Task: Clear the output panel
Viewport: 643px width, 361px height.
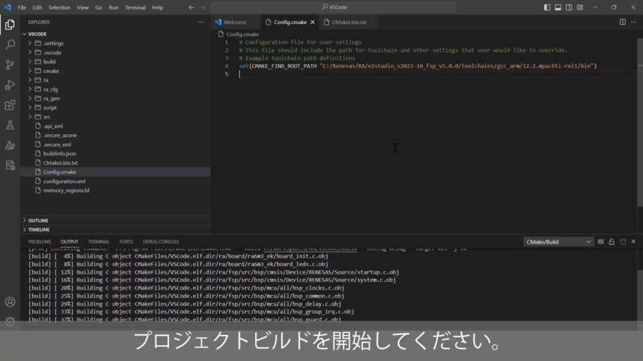Action: (601, 241)
